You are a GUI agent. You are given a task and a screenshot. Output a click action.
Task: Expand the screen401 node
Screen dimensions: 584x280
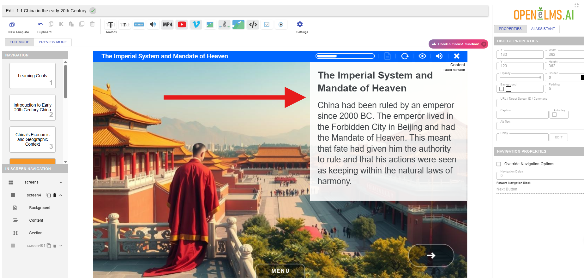click(61, 246)
